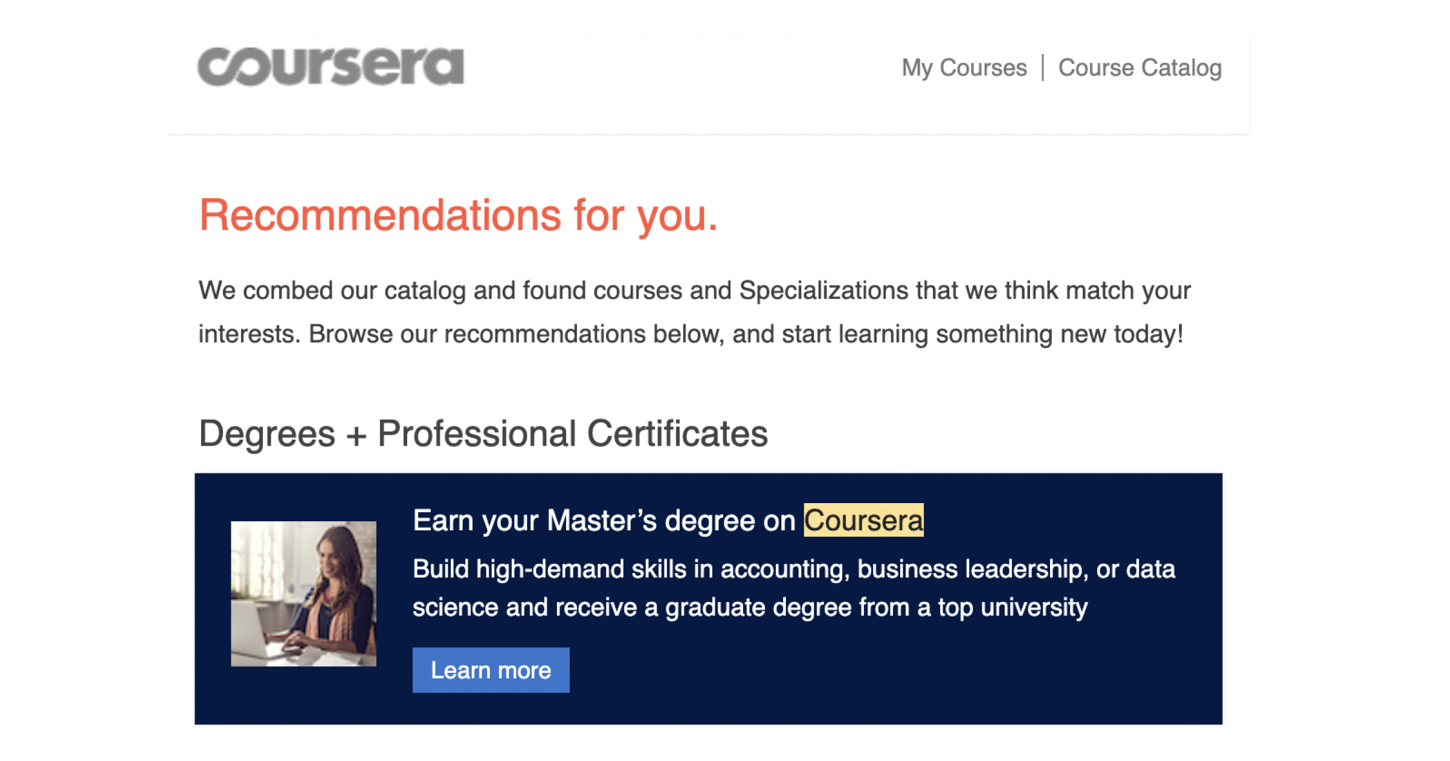
Task: Click the word 'interests' in intro paragraph
Action: [248, 334]
